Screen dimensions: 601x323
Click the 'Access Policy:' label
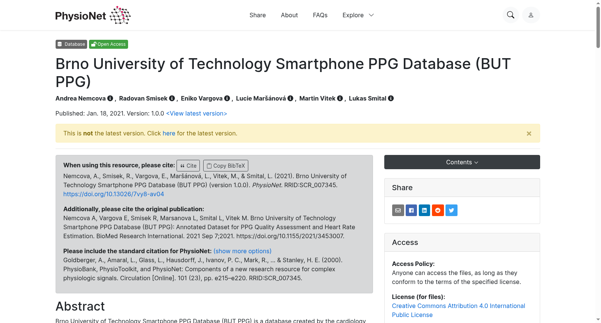pyautogui.click(x=413, y=264)
